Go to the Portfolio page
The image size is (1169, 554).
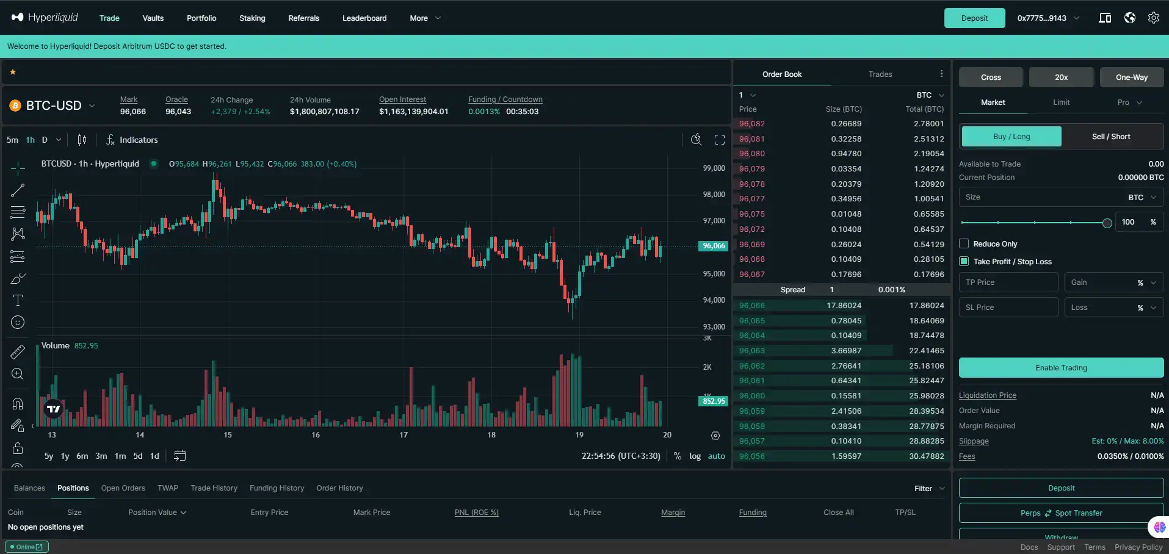(x=201, y=18)
